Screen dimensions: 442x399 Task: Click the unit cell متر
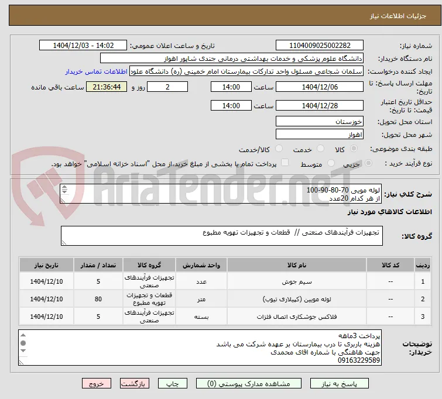(201, 299)
